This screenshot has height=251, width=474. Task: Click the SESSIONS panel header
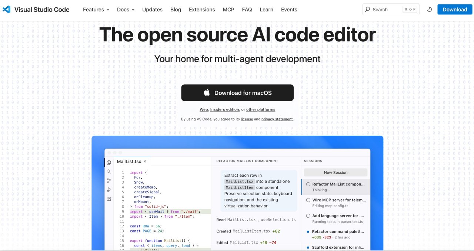pyautogui.click(x=313, y=161)
